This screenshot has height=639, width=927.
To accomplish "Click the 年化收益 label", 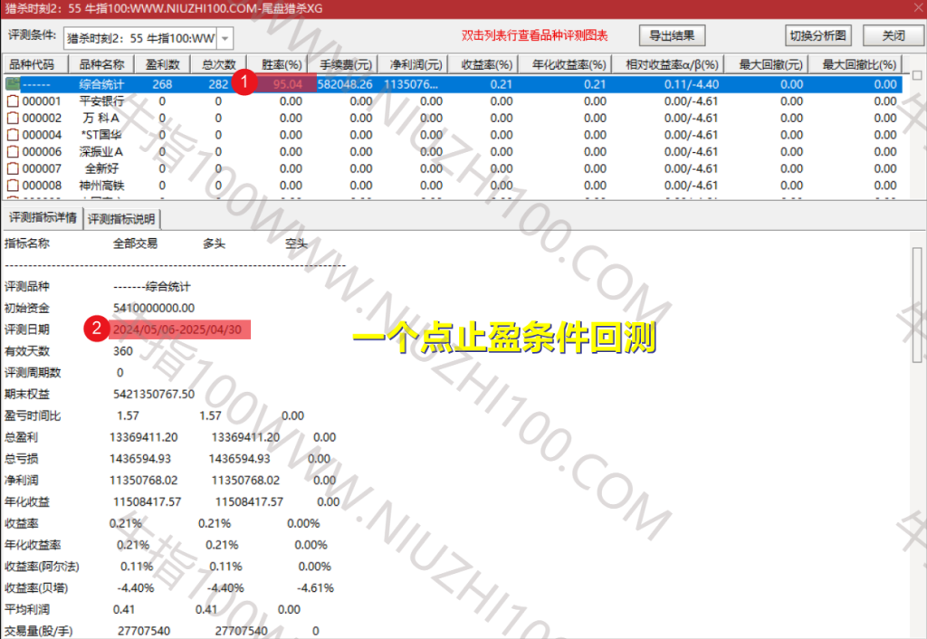I will 27,501.
